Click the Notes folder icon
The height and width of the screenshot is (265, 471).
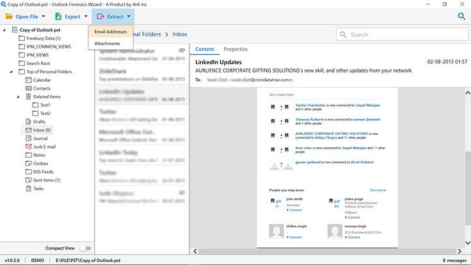(29, 155)
